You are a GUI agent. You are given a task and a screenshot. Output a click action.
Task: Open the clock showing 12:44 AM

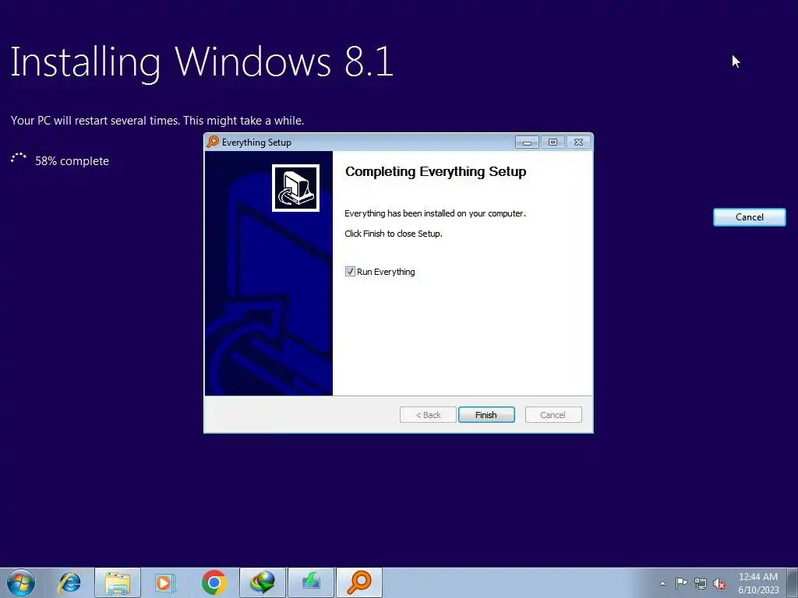(758, 583)
